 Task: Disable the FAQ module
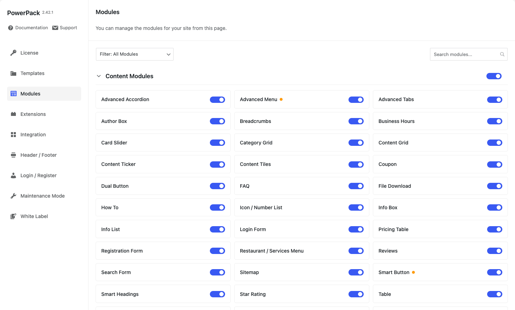356,186
